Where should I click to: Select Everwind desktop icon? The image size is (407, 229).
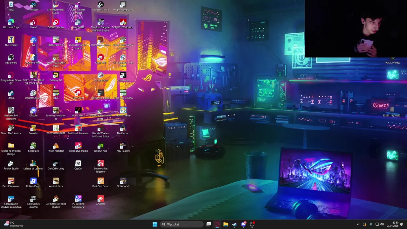click(33, 130)
